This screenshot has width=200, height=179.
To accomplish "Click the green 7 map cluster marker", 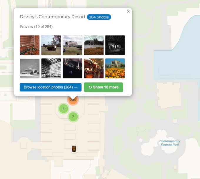I will 73,117.
